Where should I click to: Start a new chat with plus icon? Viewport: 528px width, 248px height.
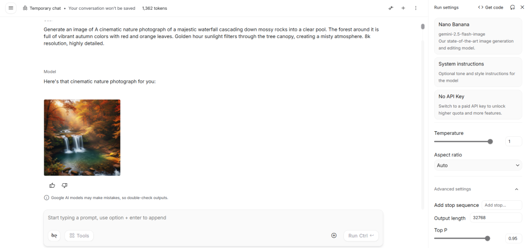403,8
